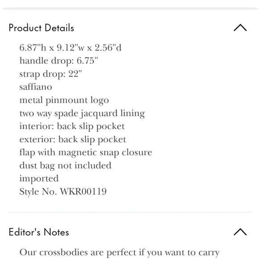Screen dimensions: 259x259
Task: Click flap with magnetic snap closure text
Action: pyautogui.click(x=86, y=152)
